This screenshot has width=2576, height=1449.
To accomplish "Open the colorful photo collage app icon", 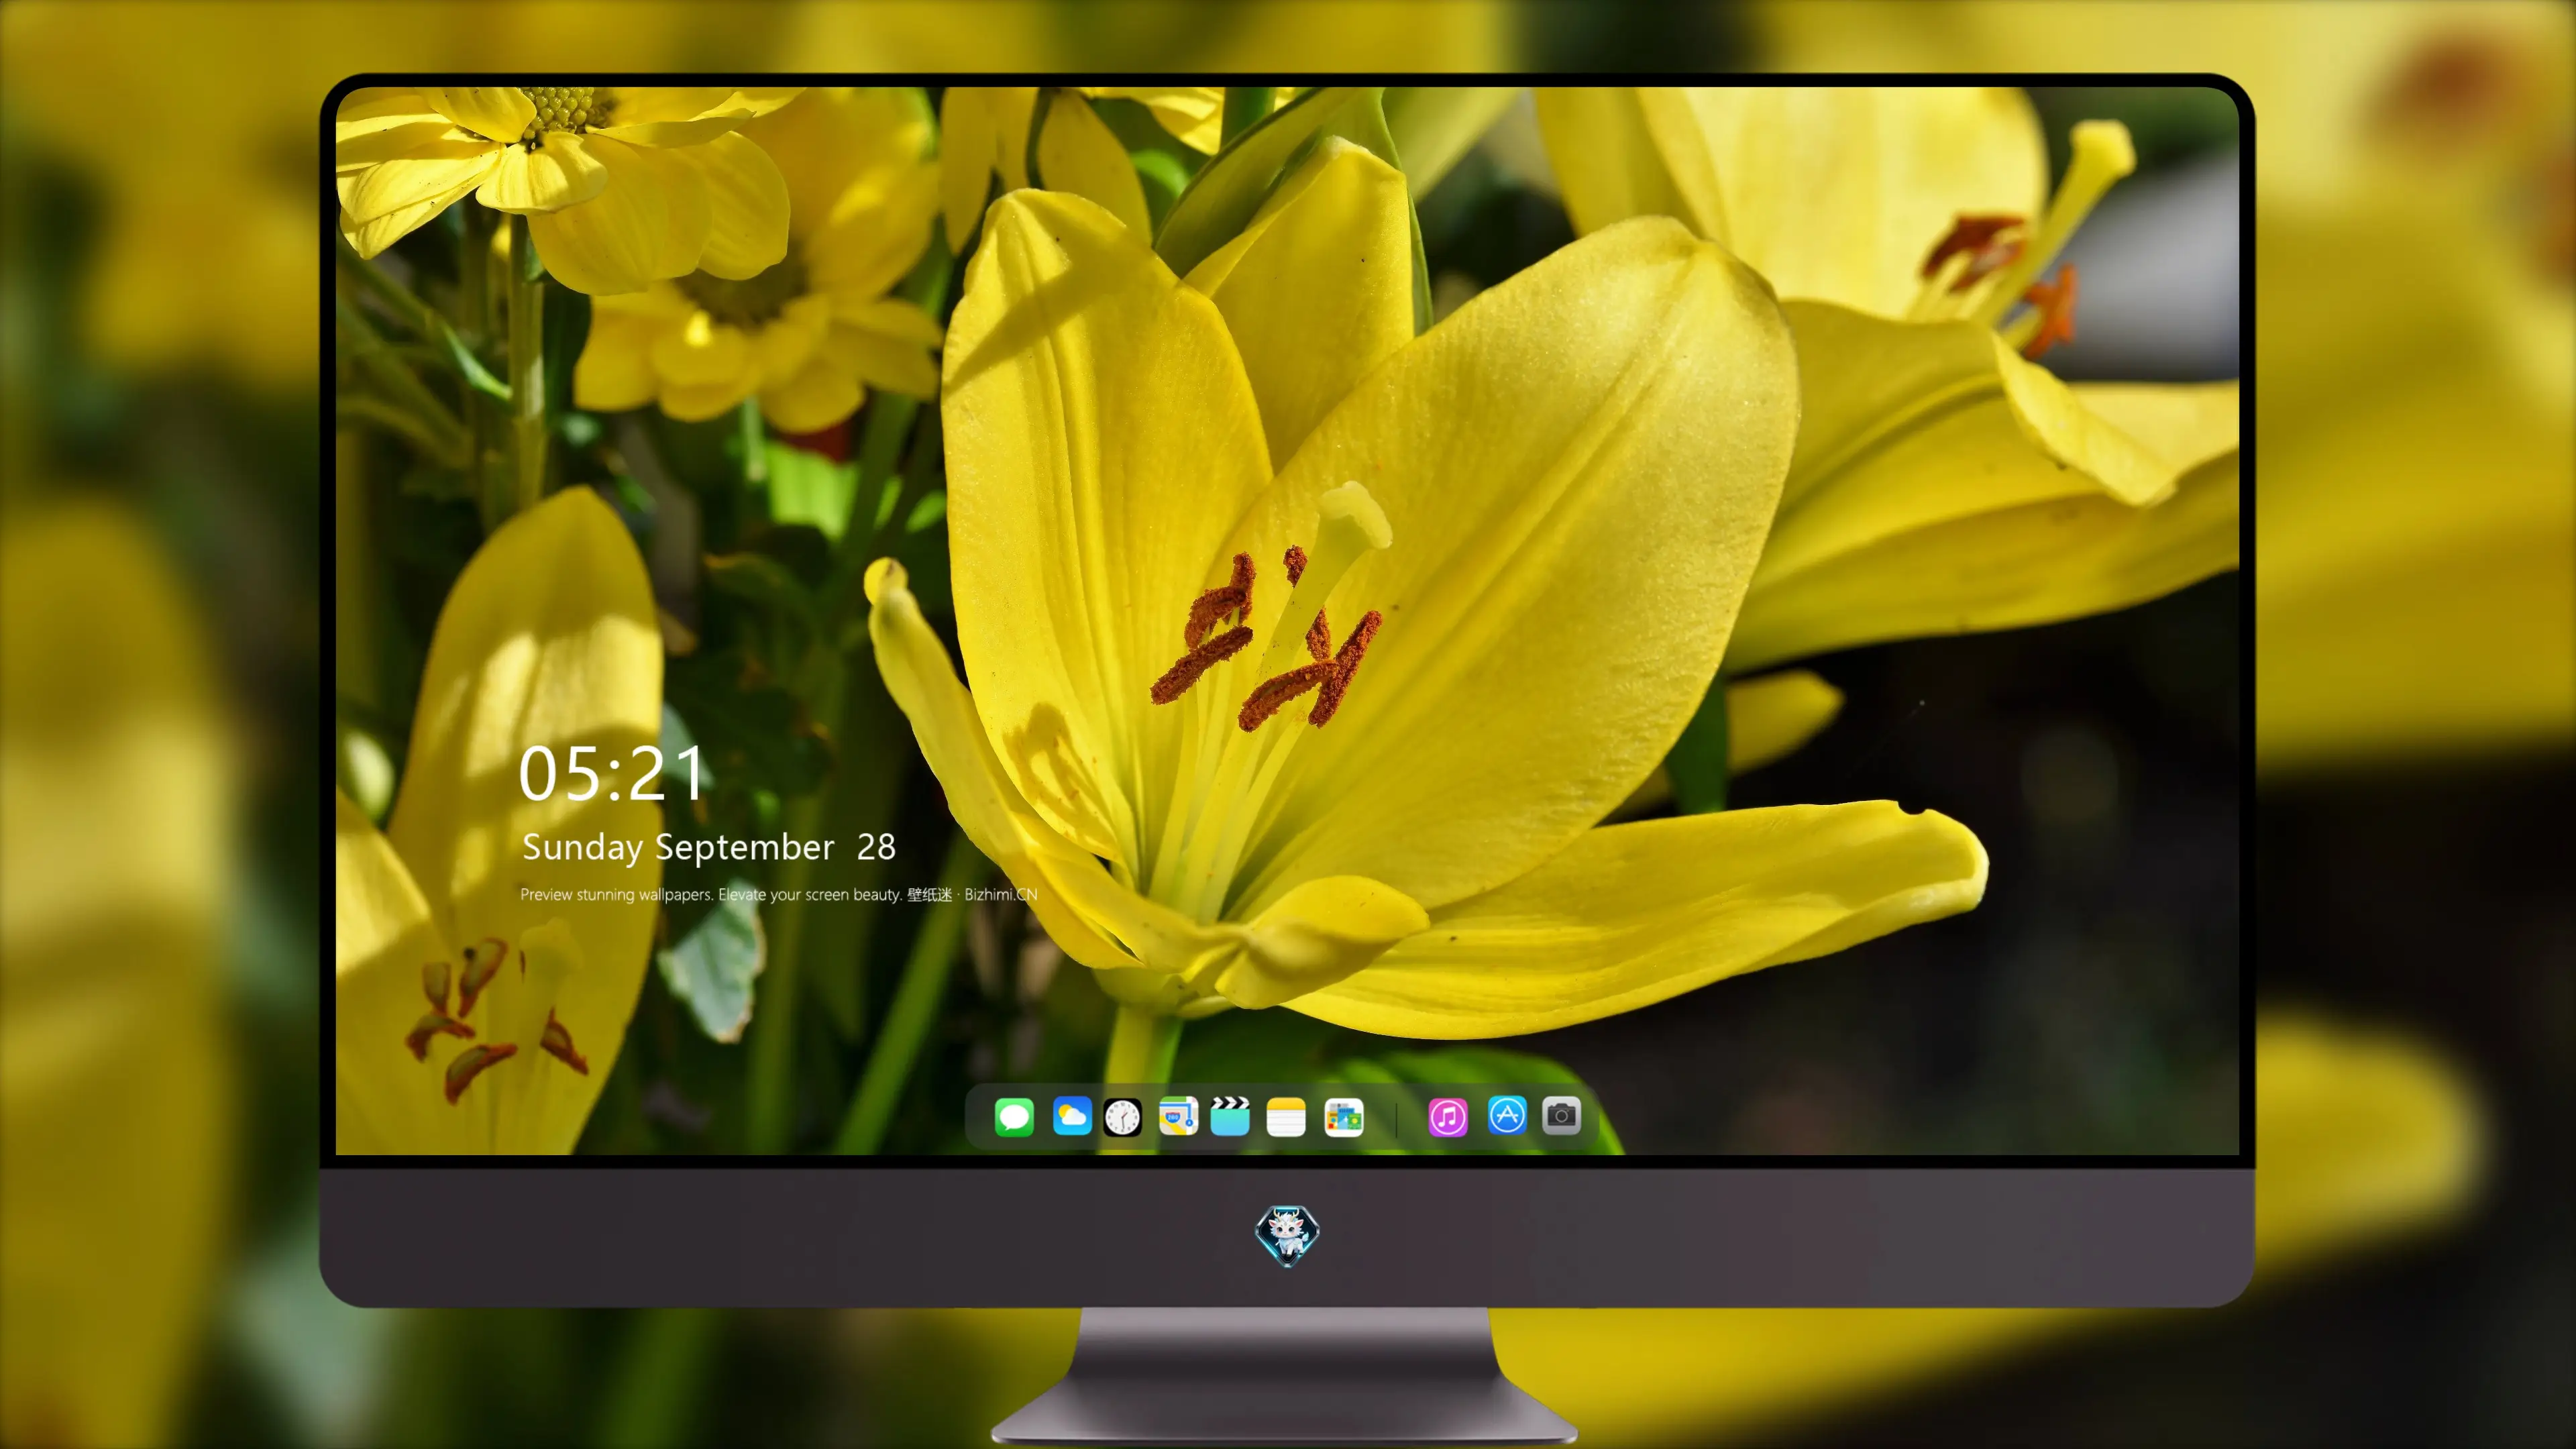I will click(x=1344, y=1117).
